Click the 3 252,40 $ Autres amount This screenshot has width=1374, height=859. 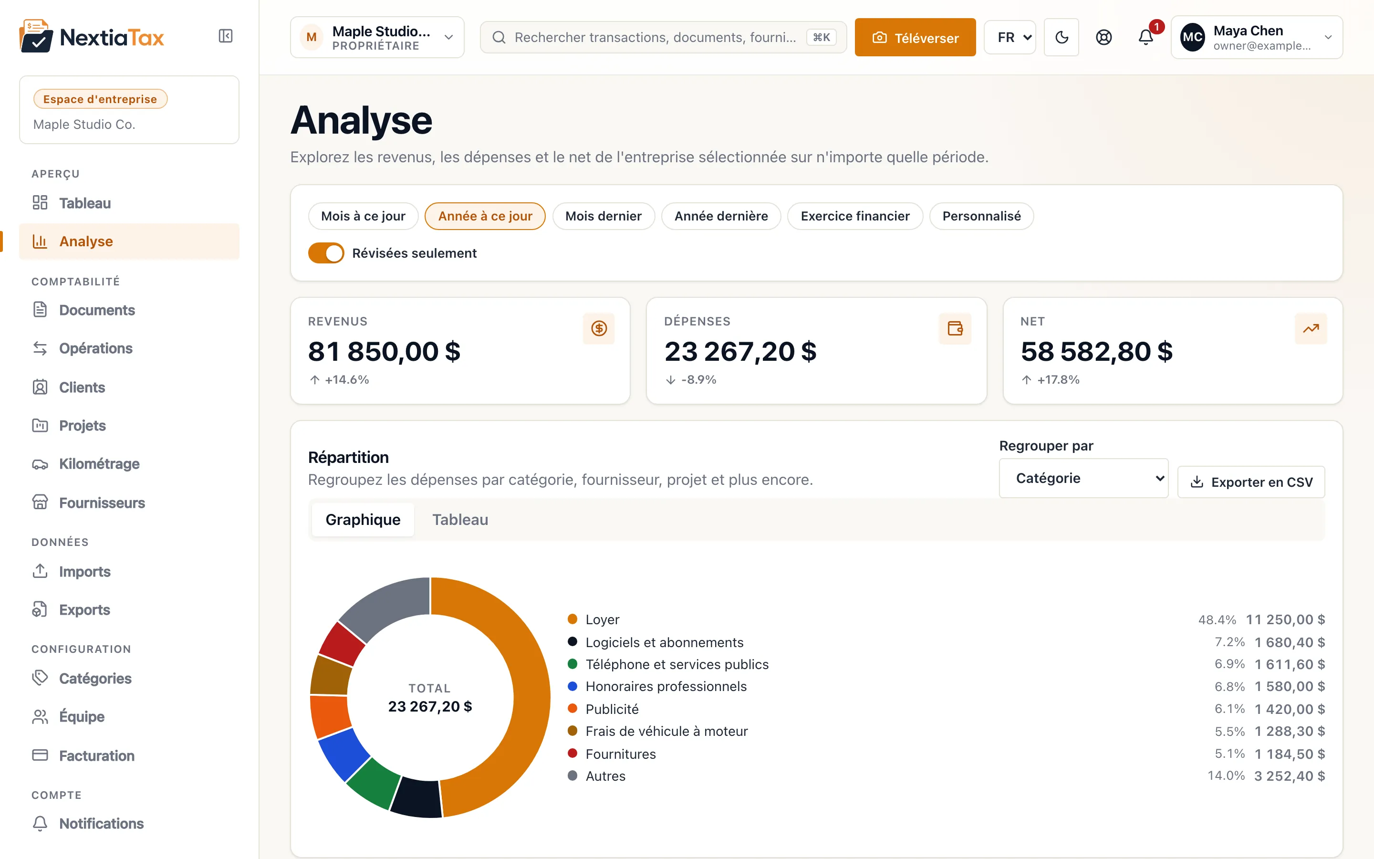1290,775
